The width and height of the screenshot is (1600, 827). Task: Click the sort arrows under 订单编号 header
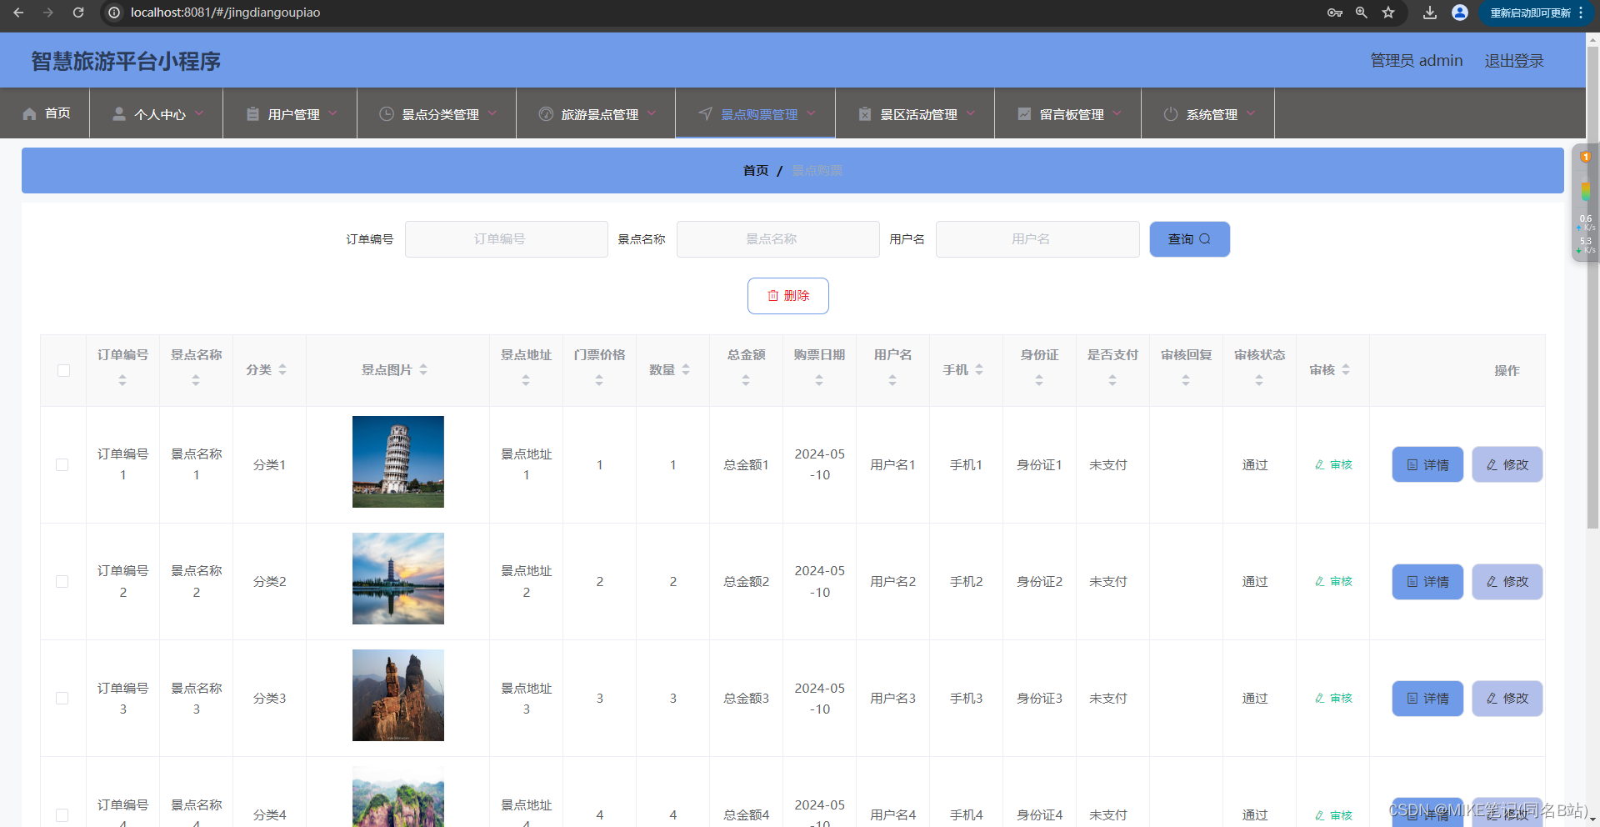point(122,380)
